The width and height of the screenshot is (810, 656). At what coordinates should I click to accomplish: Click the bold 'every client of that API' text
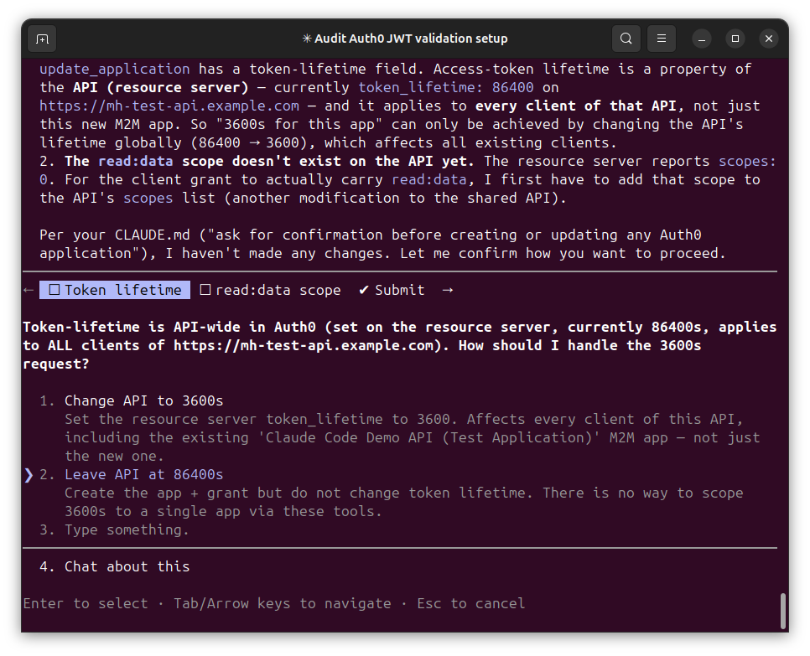(x=575, y=106)
